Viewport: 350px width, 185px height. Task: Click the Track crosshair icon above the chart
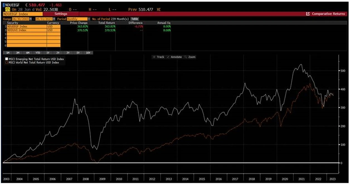[154, 57]
